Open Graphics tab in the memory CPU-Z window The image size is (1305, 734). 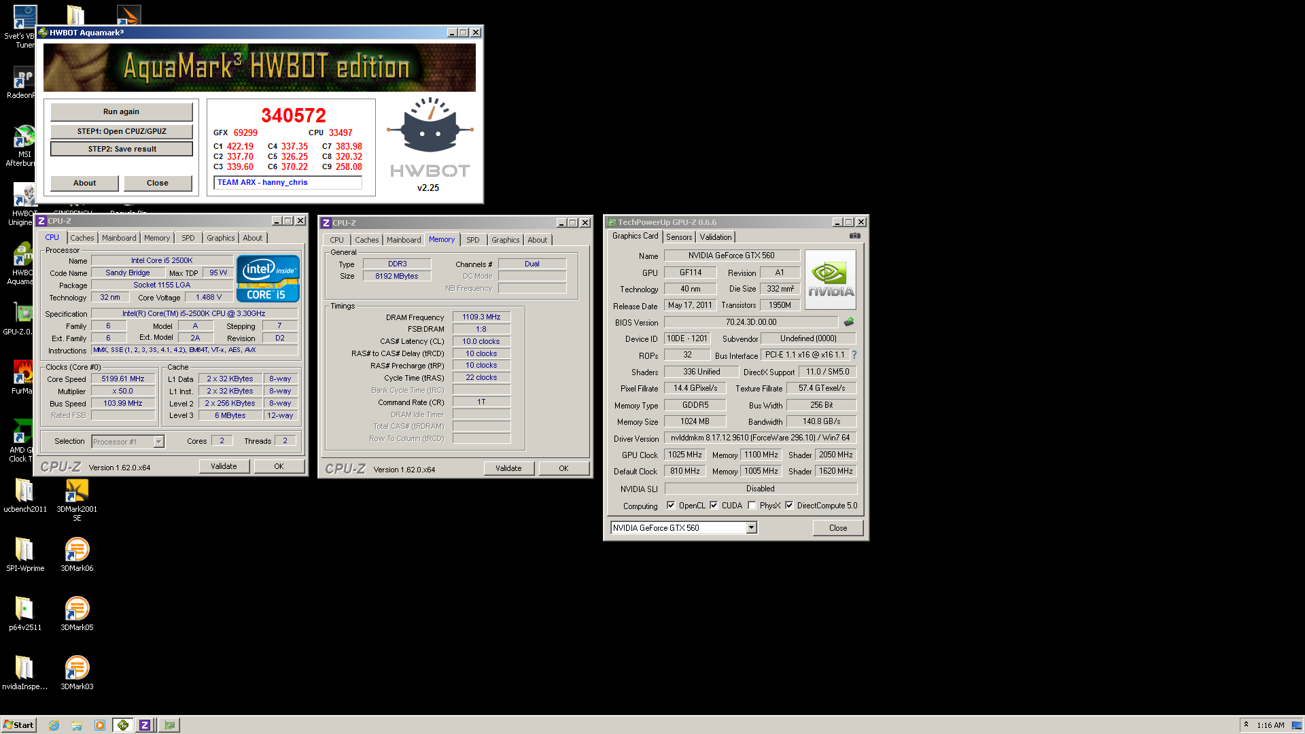click(505, 240)
